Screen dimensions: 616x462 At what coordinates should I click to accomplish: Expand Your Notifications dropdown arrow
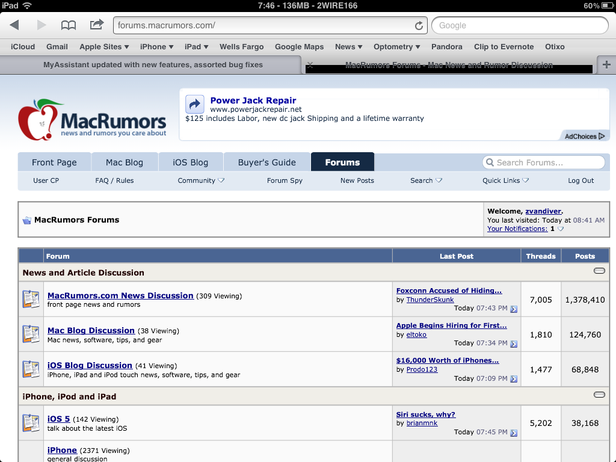pos(561,229)
